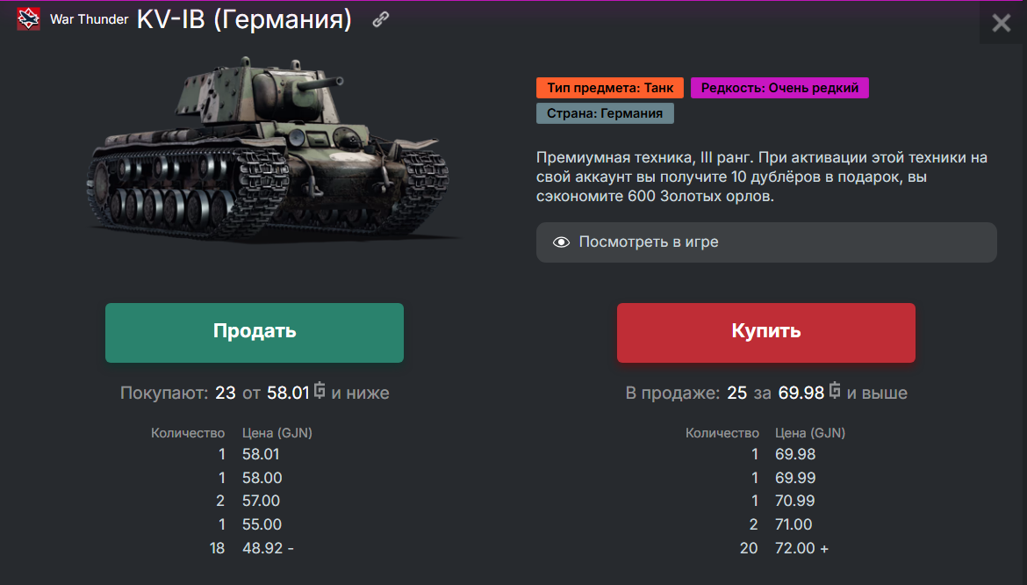Viewport: 1027px width, 585px height.
Task: Select the 58.01 buy order row
Action: pos(233,454)
